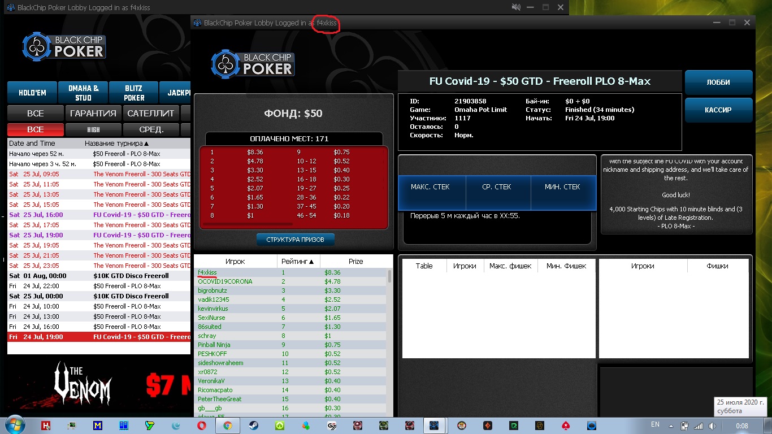
Task: Select player SexiNurse row
Action: coord(290,318)
